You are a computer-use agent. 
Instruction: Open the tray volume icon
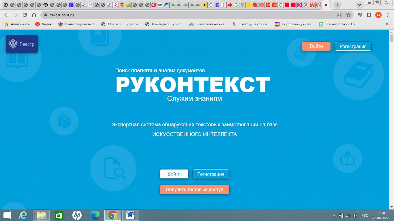click(x=355, y=216)
